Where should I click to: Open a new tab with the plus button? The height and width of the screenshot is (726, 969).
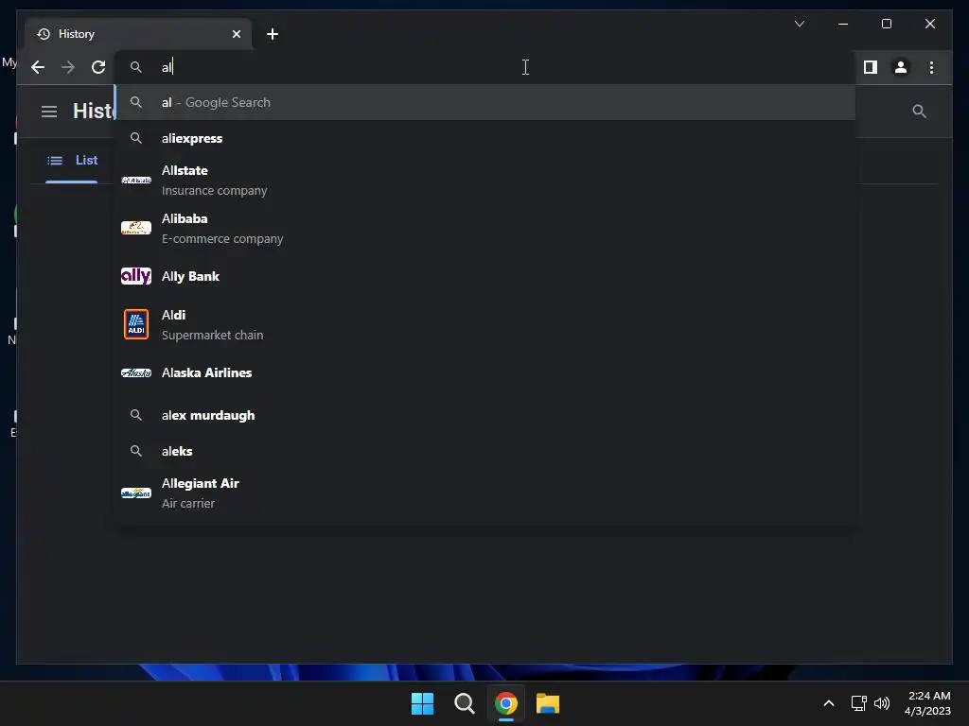pyautogui.click(x=273, y=34)
